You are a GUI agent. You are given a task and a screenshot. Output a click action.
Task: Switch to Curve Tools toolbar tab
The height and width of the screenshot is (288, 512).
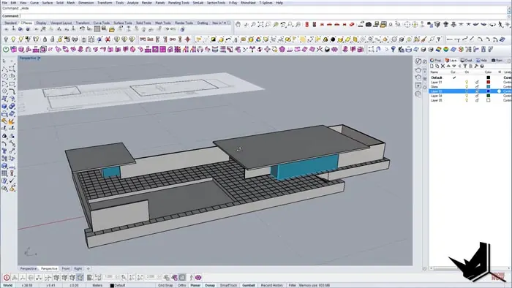pos(102,23)
